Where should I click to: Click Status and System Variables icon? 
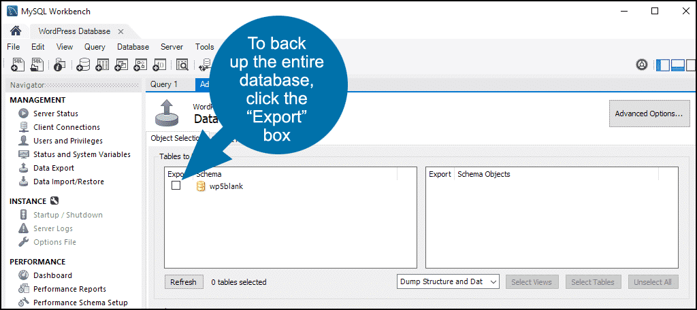(x=24, y=154)
